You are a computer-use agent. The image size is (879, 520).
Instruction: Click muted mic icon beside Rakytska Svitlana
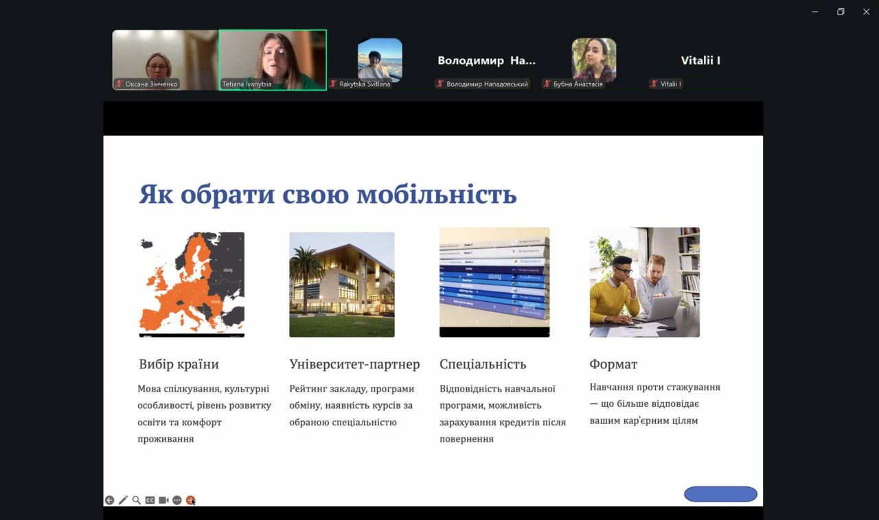[x=333, y=84]
